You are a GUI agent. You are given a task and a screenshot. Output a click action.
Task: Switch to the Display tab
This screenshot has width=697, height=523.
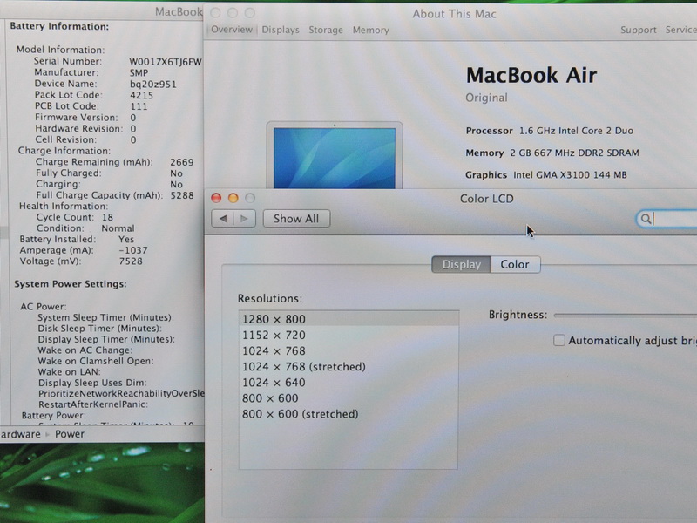point(462,264)
